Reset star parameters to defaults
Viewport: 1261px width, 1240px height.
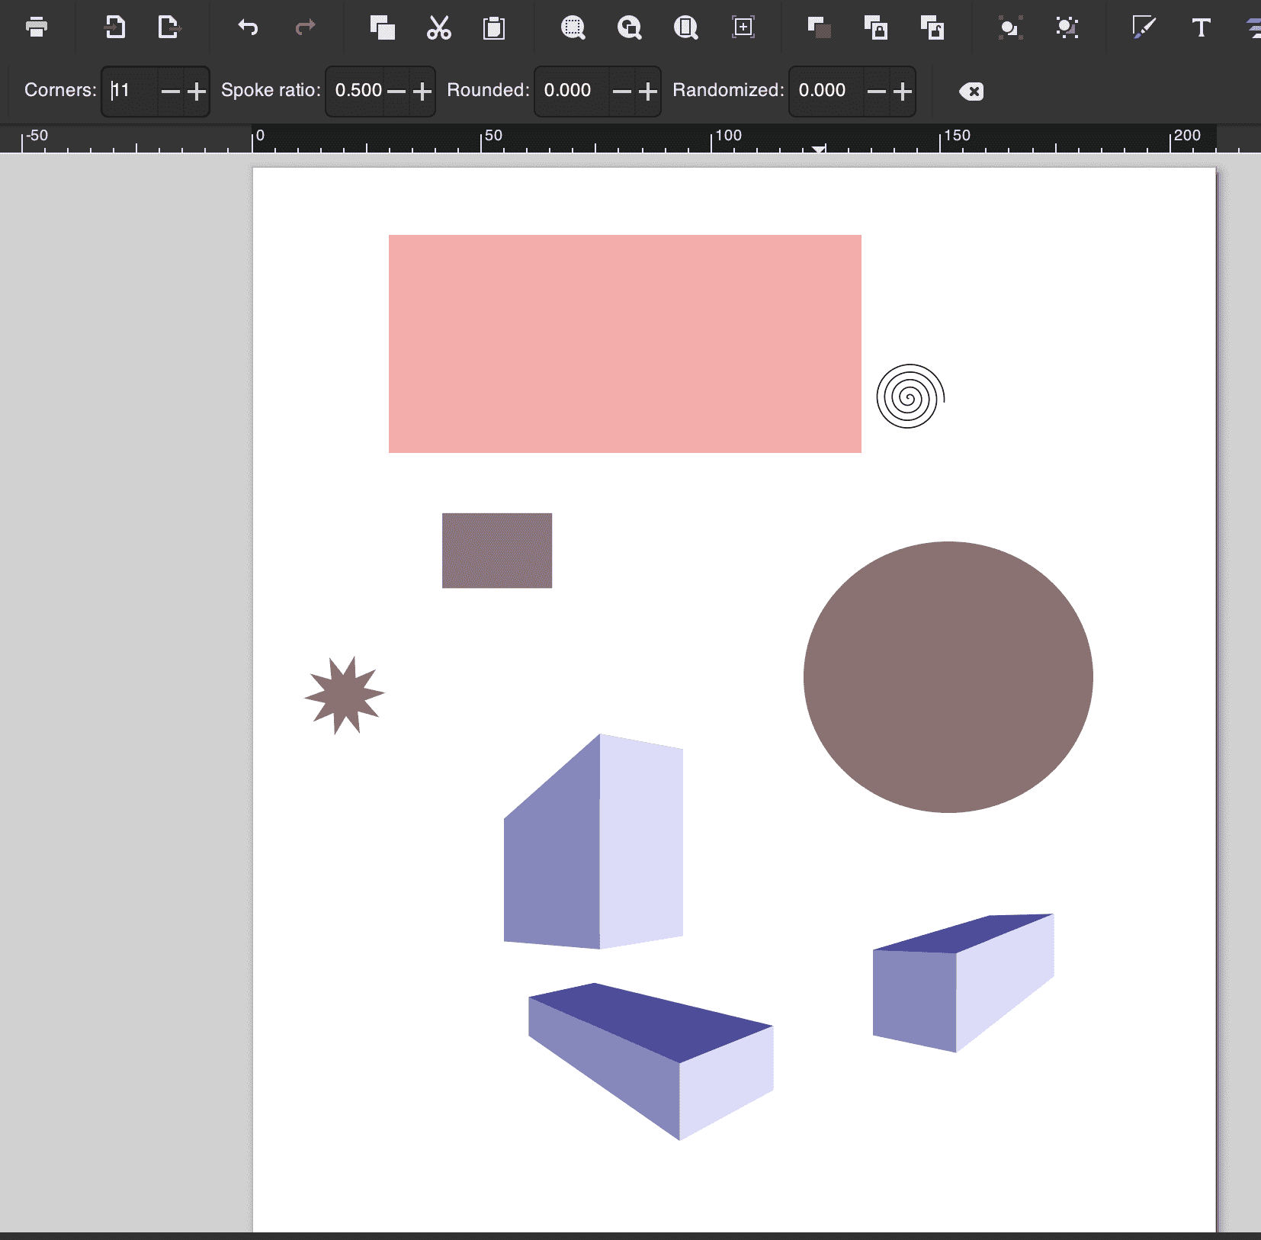(971, 92)
